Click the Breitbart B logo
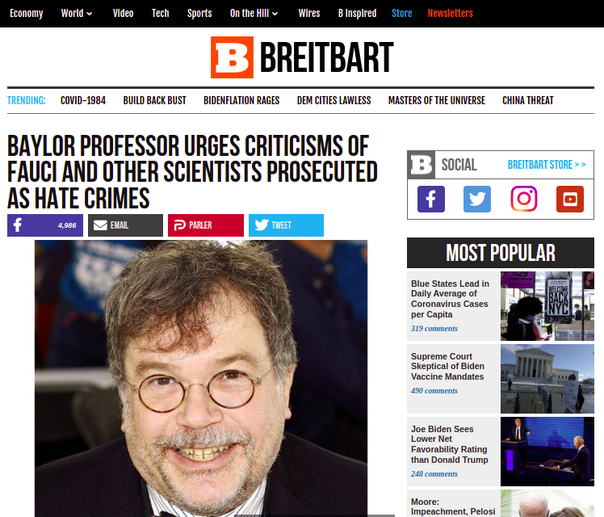 point(232,57)
